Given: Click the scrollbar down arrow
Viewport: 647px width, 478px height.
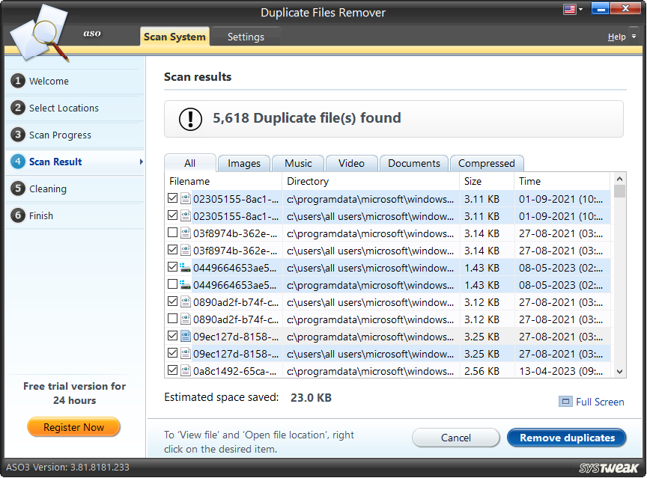Looking at the screenshot, I should (x=620, y=371).
